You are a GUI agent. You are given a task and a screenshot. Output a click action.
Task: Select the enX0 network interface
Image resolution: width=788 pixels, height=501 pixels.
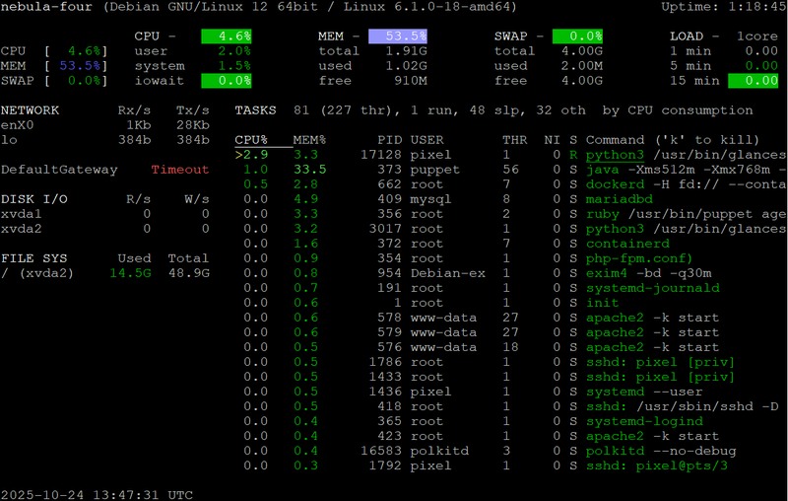[18, 125]
